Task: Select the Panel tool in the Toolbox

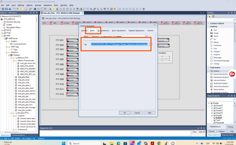Action: [x=216, y=36]
